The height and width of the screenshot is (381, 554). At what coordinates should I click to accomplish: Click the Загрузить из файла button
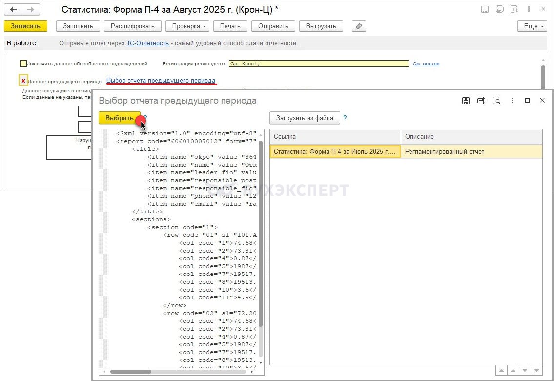305,118
